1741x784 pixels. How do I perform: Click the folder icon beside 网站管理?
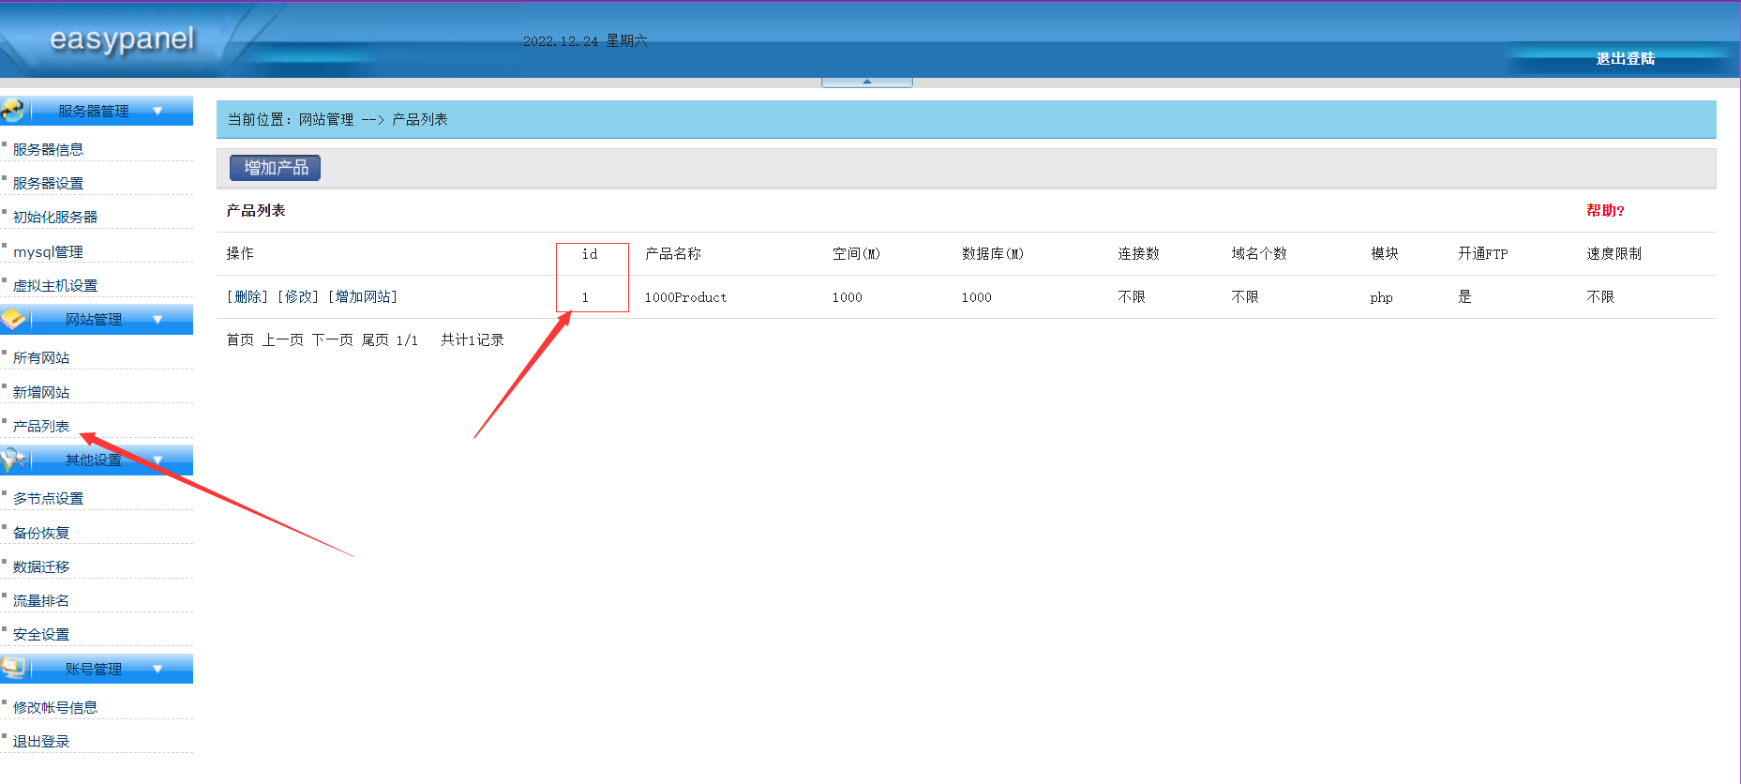coord(13,320)
